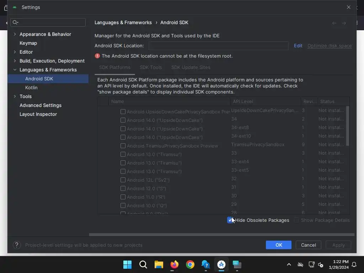Check Android TiramisuPrivacySandbox Preview checkbox
The height and width of the screenshot is (273, 364).
click(x=123, y=146)
